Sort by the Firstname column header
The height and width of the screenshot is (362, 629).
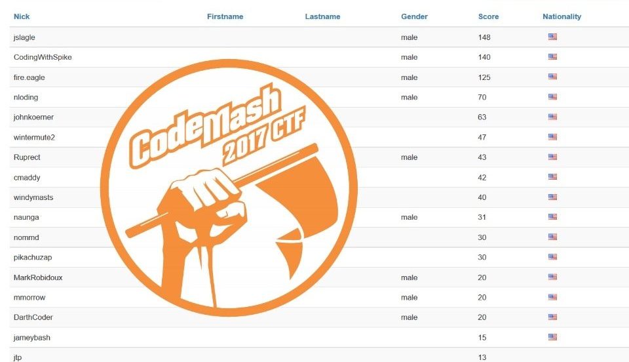tap(225, 16)
